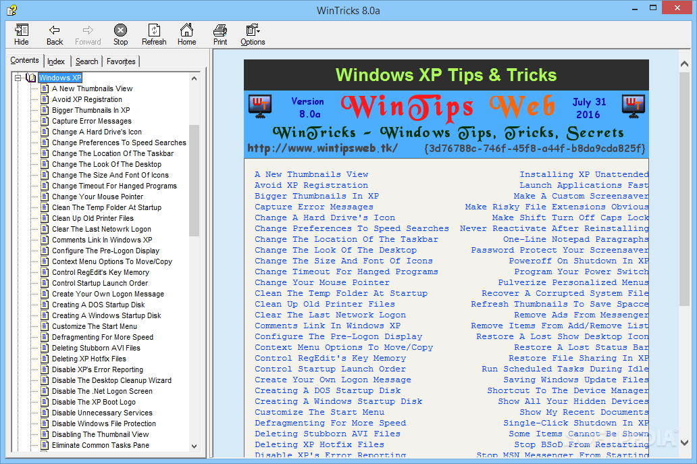Go back with the Back arrow

click(54, 34)
